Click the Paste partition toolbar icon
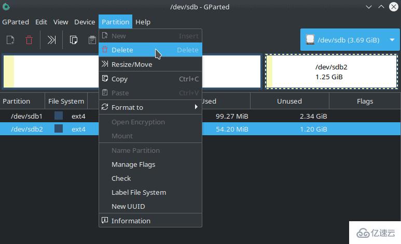 pos(92,40)
